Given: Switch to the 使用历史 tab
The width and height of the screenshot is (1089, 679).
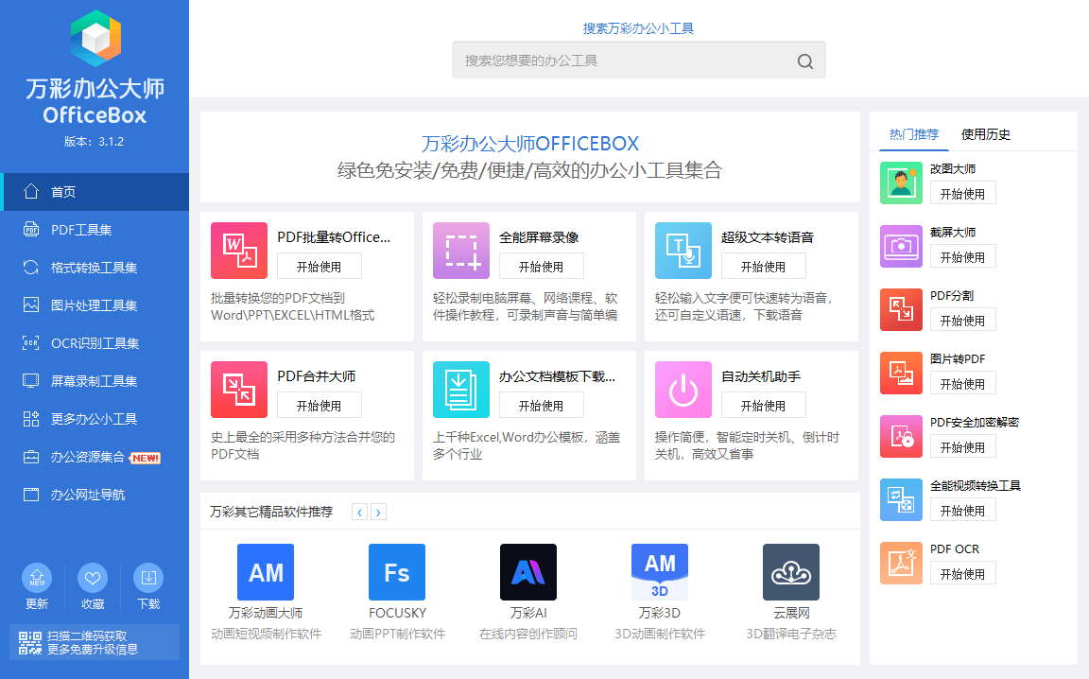Looking at the screenshot, I should click(x=983, y=134).
